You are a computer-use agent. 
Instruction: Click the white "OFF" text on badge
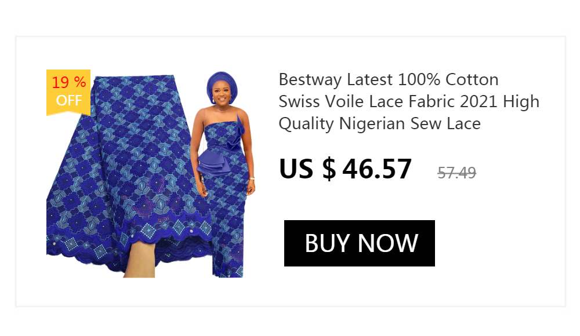click(69, 100)
